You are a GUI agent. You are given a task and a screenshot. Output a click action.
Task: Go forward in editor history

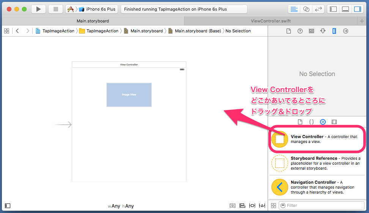(28, 31)
